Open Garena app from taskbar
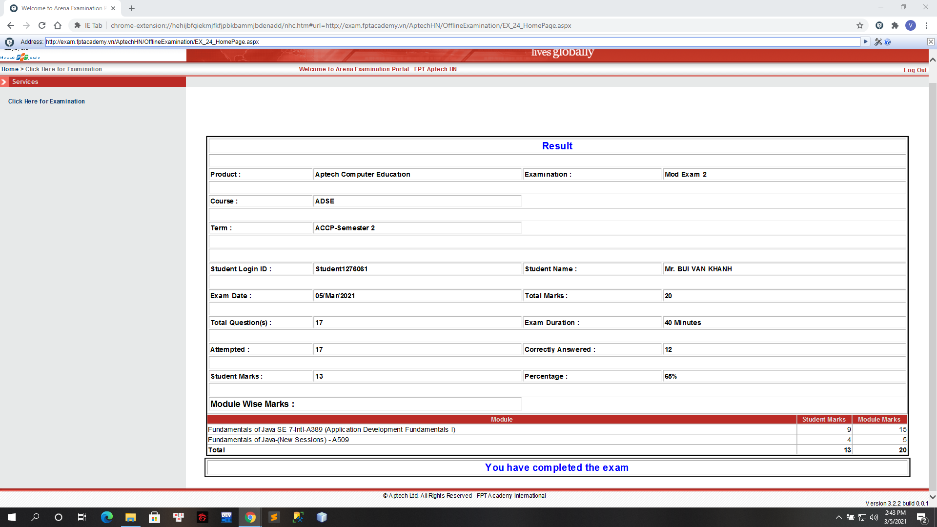The image size is (937, 527). coord(202,517)
